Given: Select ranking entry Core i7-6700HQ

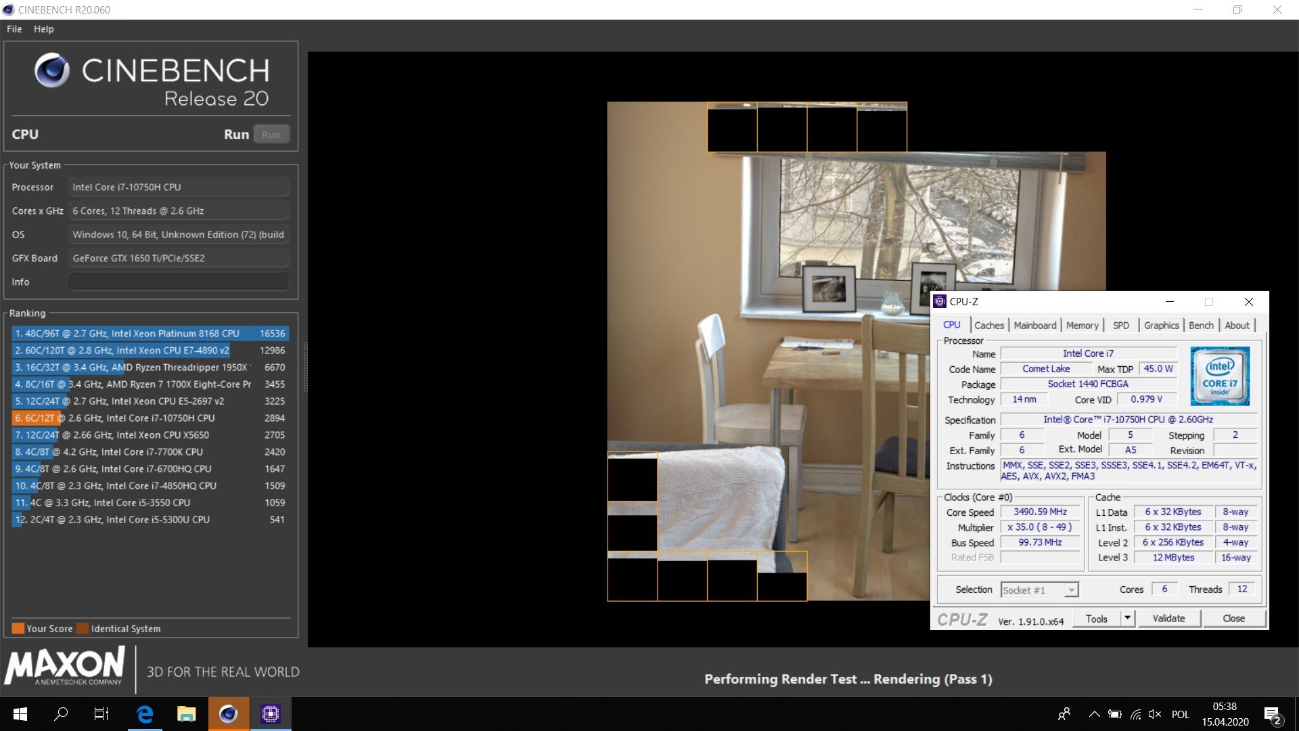Looking at the screenshot, I should pos(150,468).
